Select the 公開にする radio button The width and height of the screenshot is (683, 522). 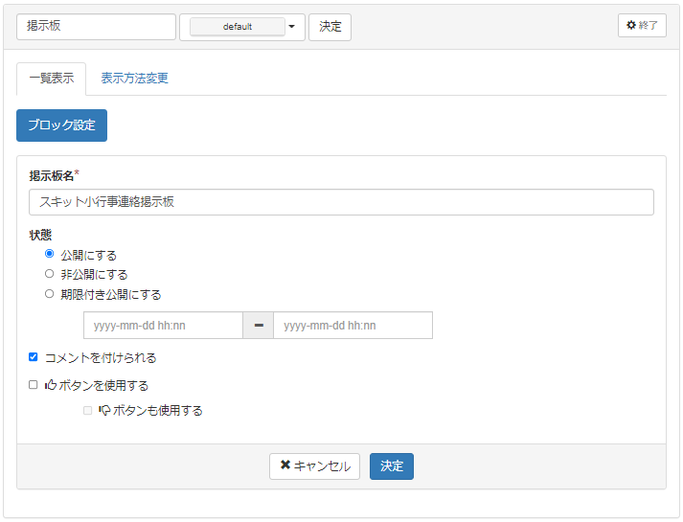point(50,254)
